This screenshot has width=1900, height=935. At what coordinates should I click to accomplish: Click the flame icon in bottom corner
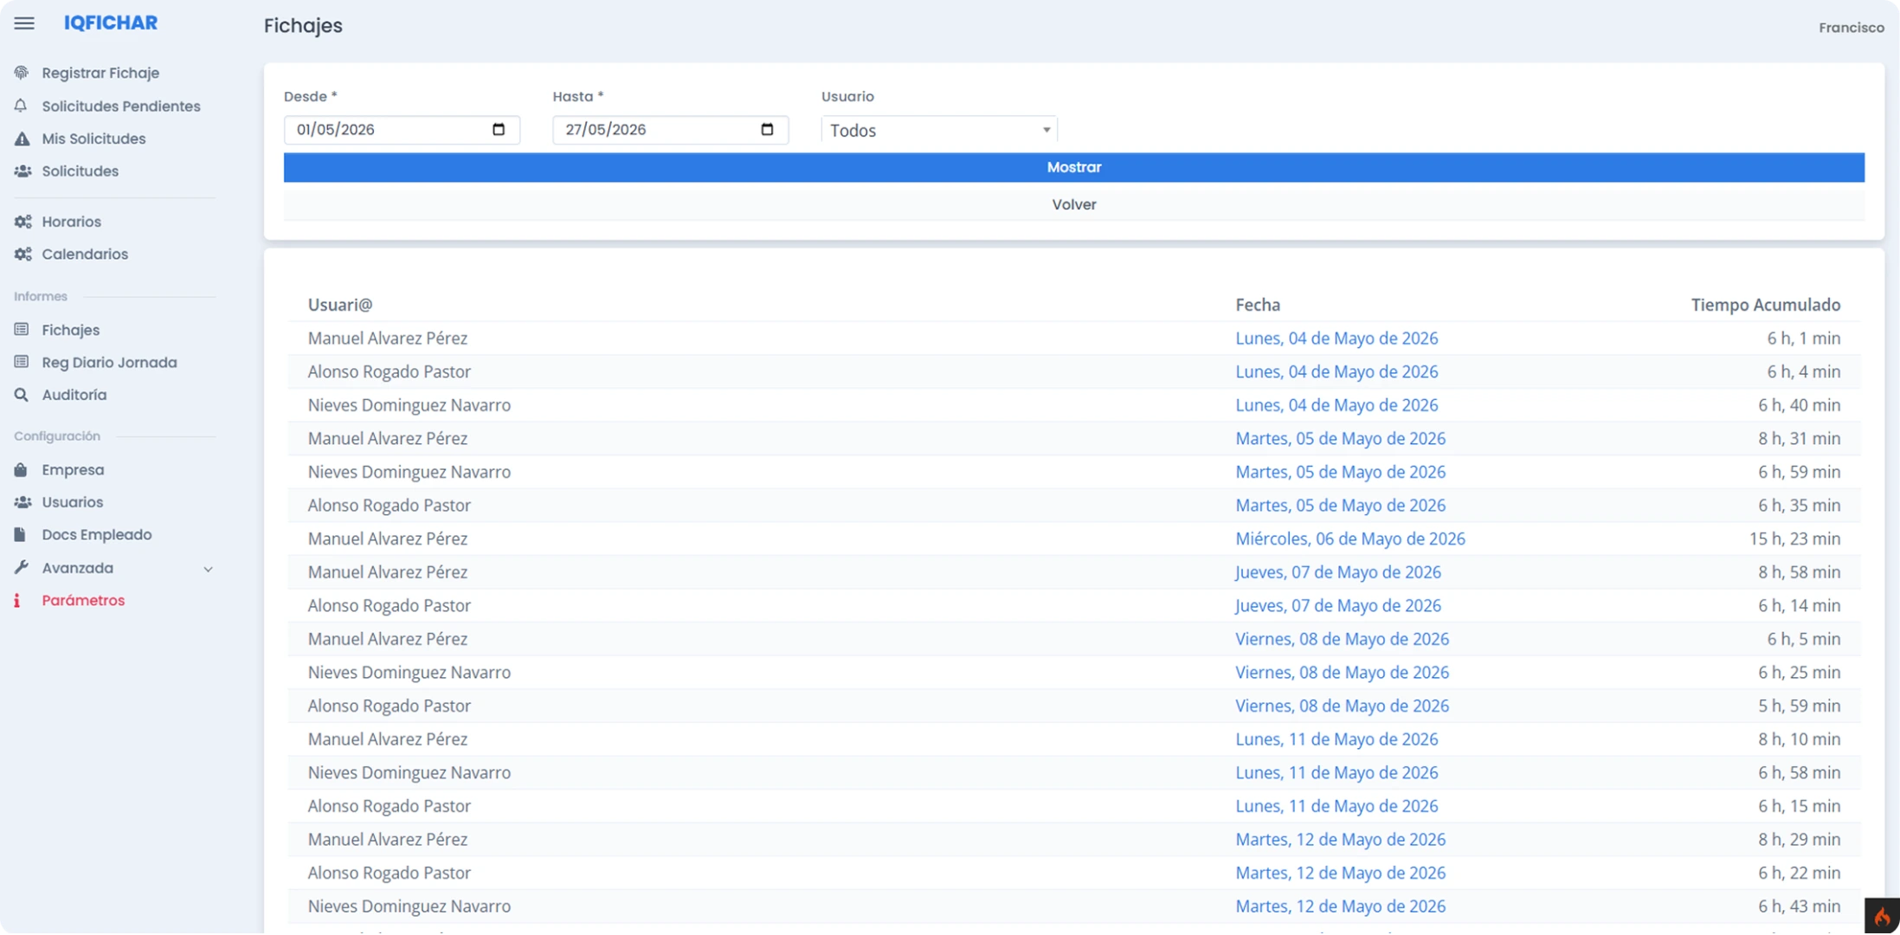1882,916
